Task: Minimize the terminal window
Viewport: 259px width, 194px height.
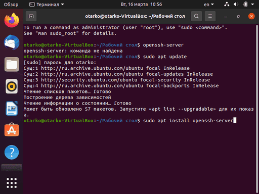Action: (226, 16)
